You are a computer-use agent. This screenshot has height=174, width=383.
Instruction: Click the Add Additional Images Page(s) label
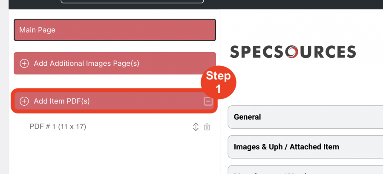[86, 64]
